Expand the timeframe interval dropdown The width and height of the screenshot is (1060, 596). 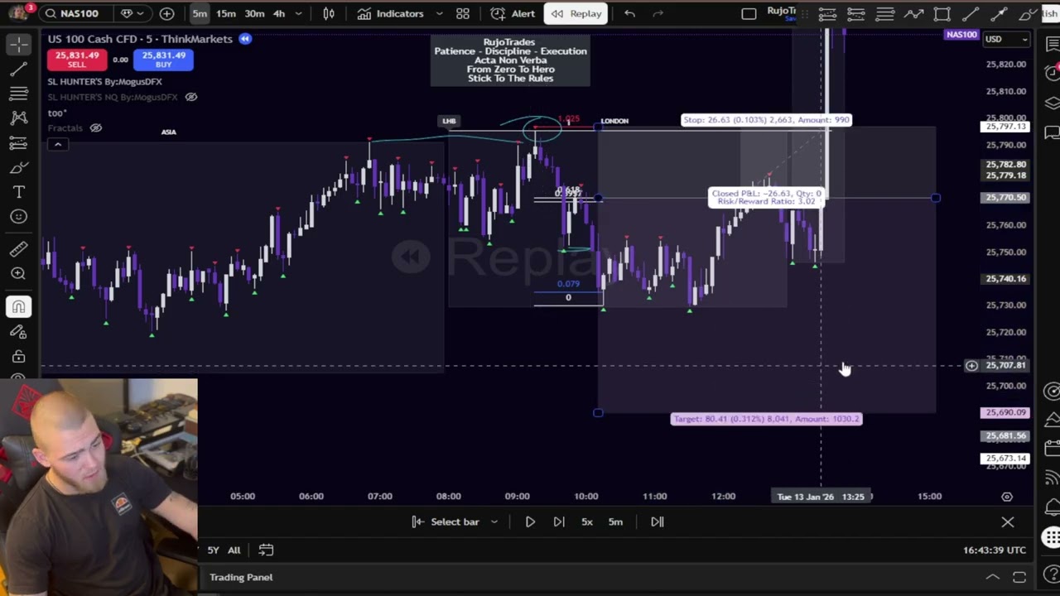[x=298, y=13]
